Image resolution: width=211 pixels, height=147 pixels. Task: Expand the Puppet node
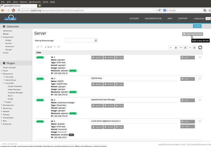pos(4,102)
